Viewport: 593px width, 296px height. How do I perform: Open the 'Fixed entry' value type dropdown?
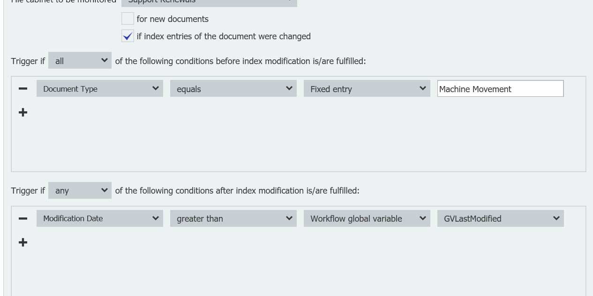(x=367, y=89)
